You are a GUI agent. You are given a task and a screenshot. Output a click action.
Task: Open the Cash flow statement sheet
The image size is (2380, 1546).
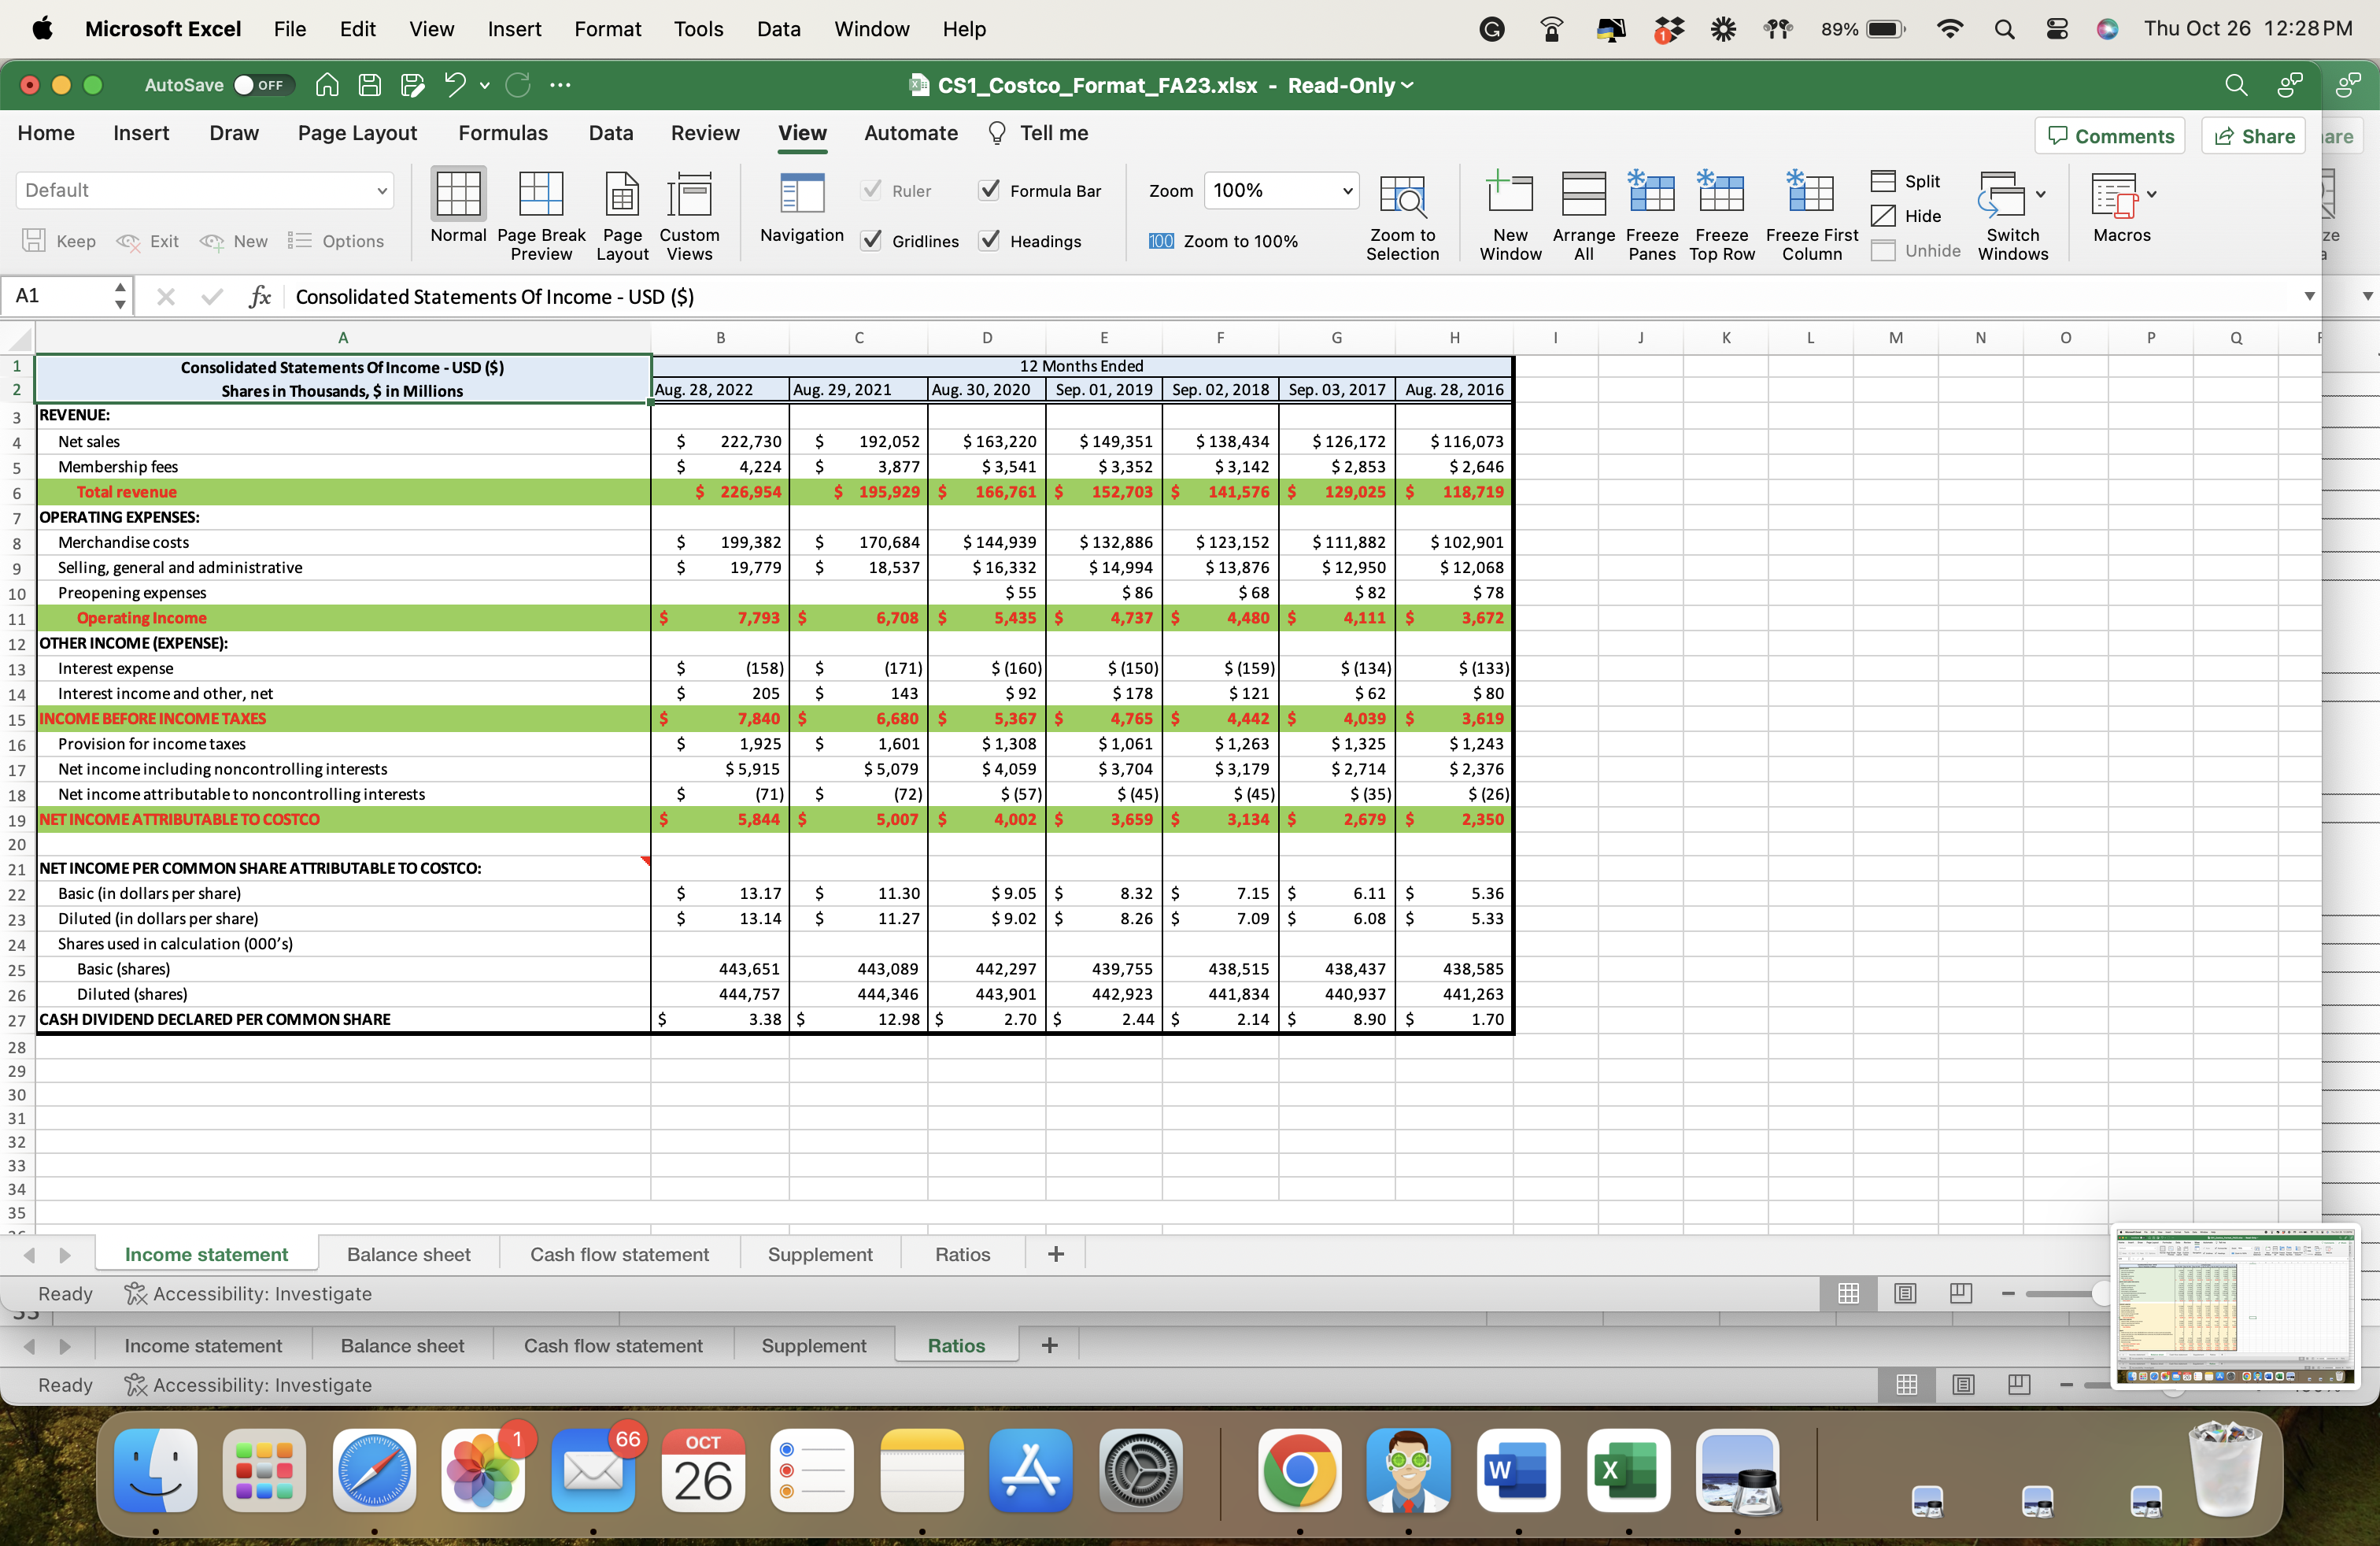619,1254
